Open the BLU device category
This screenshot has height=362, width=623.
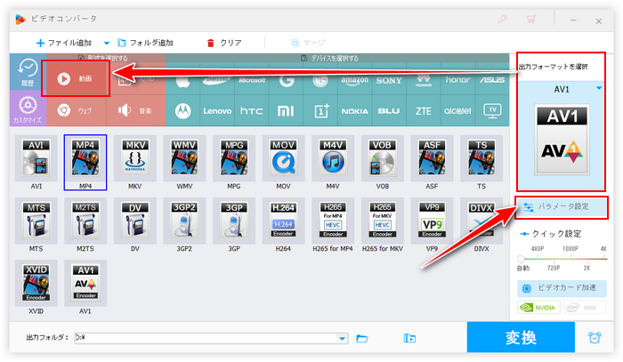click(389, 111)
